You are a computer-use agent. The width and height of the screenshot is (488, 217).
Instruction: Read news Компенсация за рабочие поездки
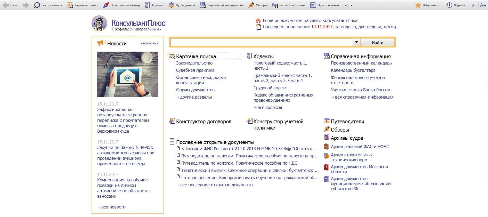pos(124,188)
